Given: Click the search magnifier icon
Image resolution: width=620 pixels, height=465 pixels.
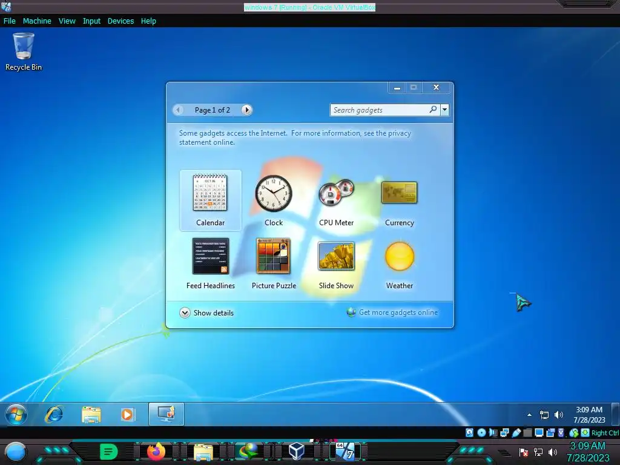Looking at the screenshot, I should 434,110.
